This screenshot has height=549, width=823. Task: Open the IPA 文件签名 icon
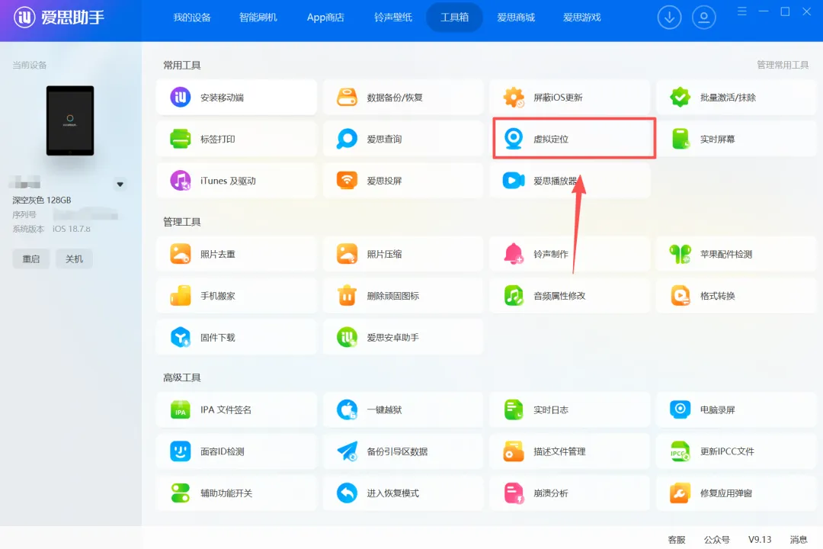point(180,409)
